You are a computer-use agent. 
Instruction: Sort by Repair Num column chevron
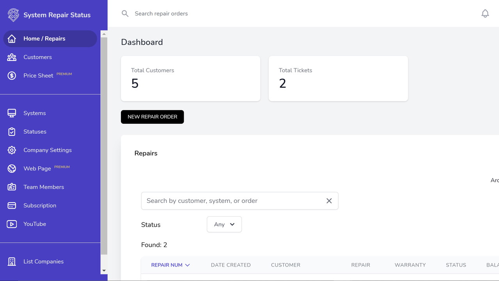coord(187,265)
